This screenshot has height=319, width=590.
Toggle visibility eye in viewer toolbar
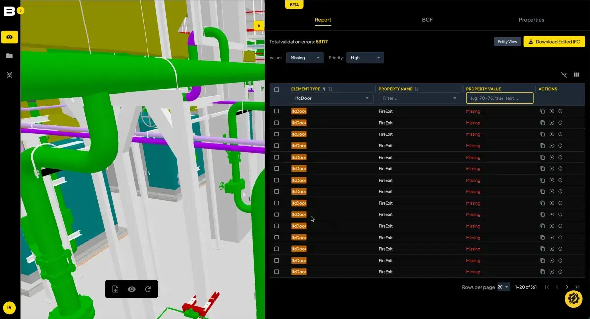click(131, 289)
